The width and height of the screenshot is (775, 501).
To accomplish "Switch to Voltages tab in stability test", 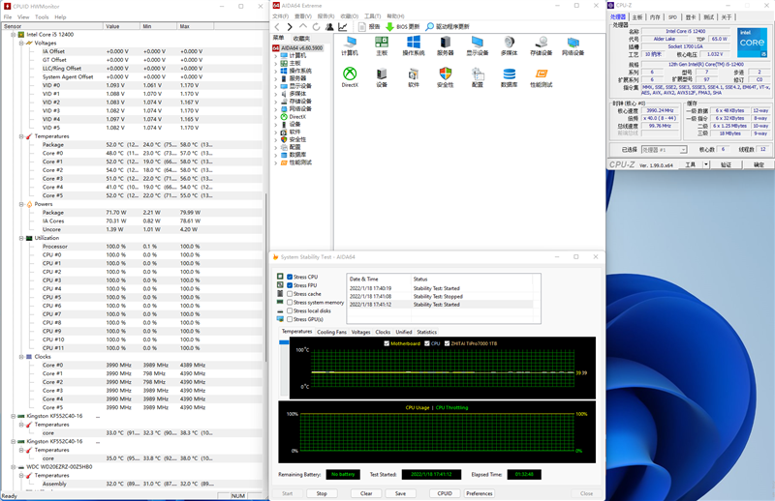I will click(x=360, y=332).
